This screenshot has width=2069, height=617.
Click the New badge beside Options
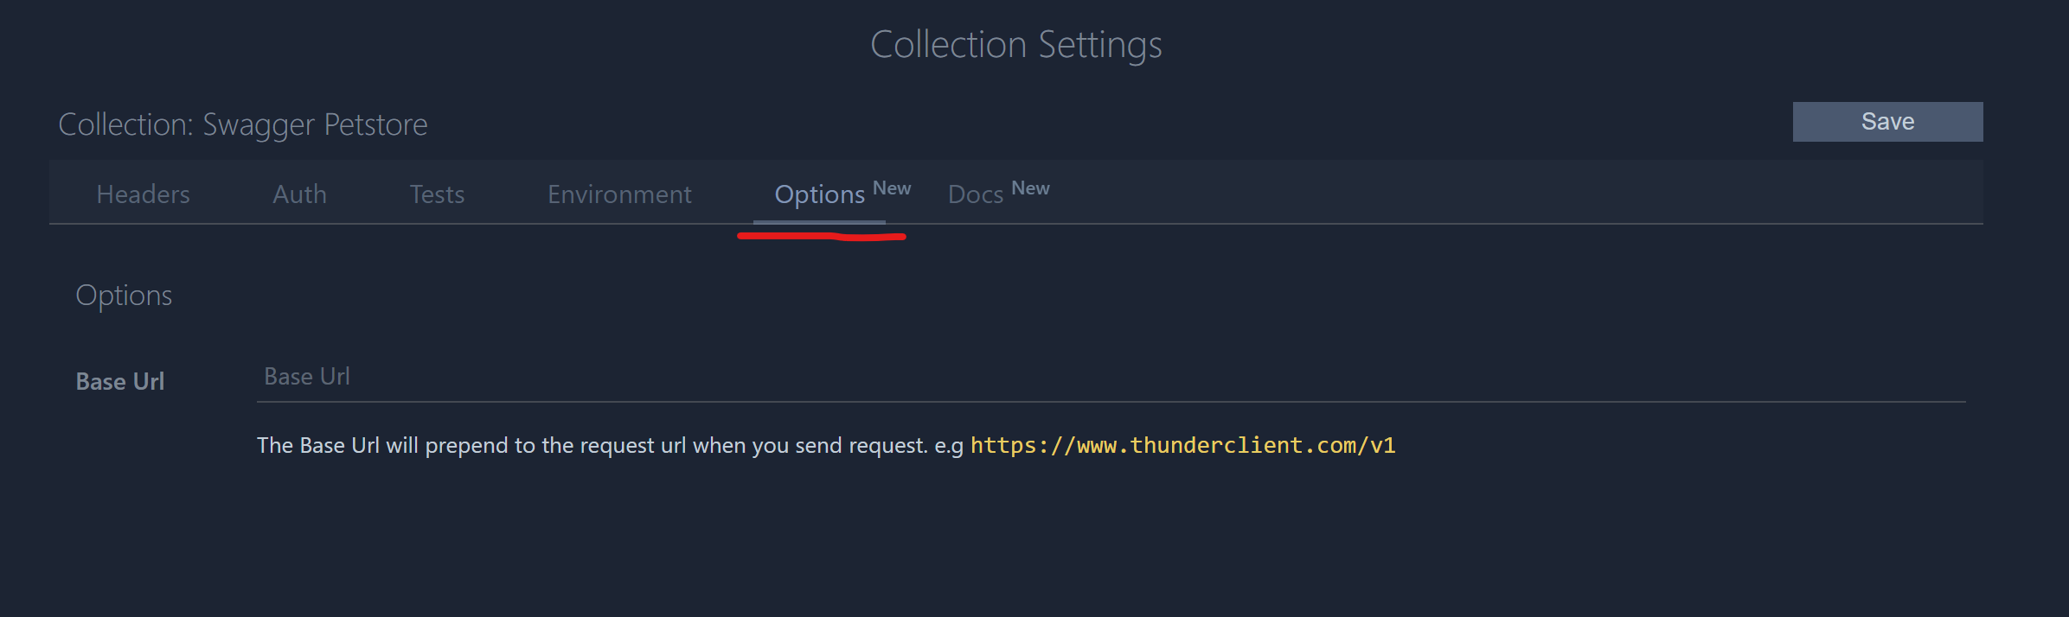(892, 188)
